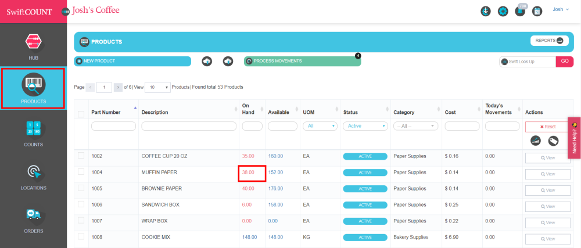The height and width of the screenshot is (248, 581).
Task: Open the UOM filter dropdown
Action: point(320,126)
